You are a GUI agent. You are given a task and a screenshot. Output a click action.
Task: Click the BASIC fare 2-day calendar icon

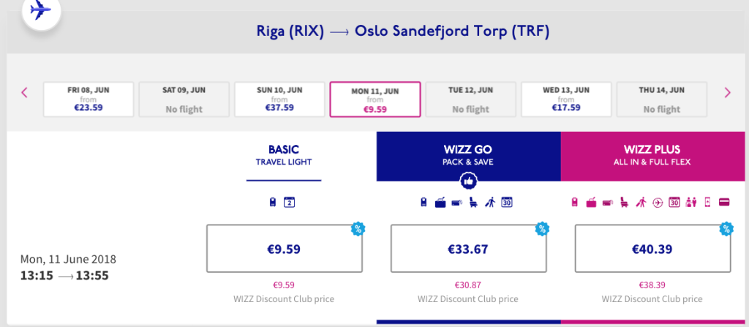[x=288, y=203]
